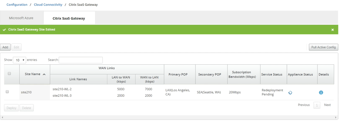Viewport: 340px width, 134px height.
Task: Click link name site210-WL-2
Action: [x=62, y=89]
